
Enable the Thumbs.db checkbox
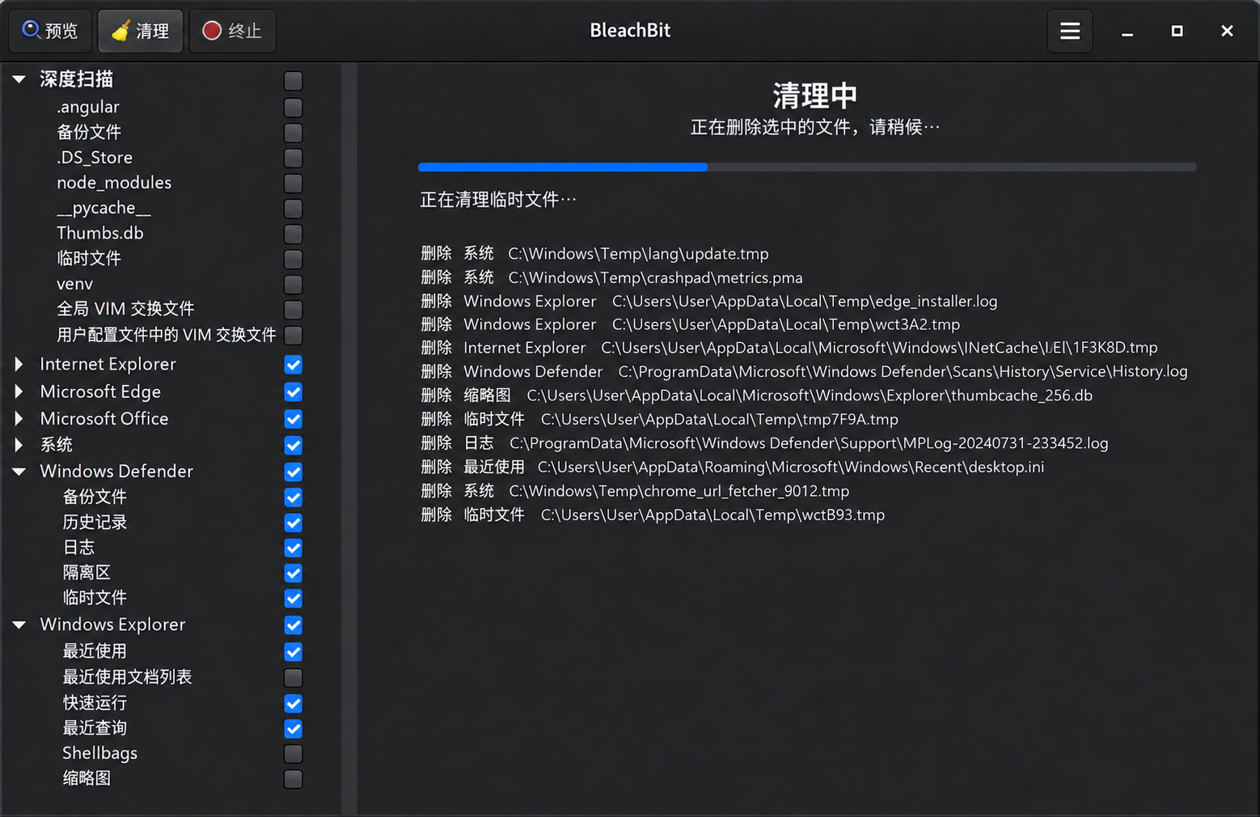pos(294,234)
